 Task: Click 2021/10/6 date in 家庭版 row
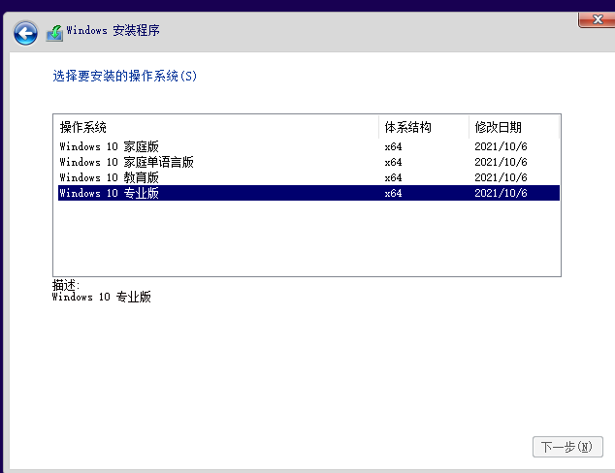pos(501,146)
